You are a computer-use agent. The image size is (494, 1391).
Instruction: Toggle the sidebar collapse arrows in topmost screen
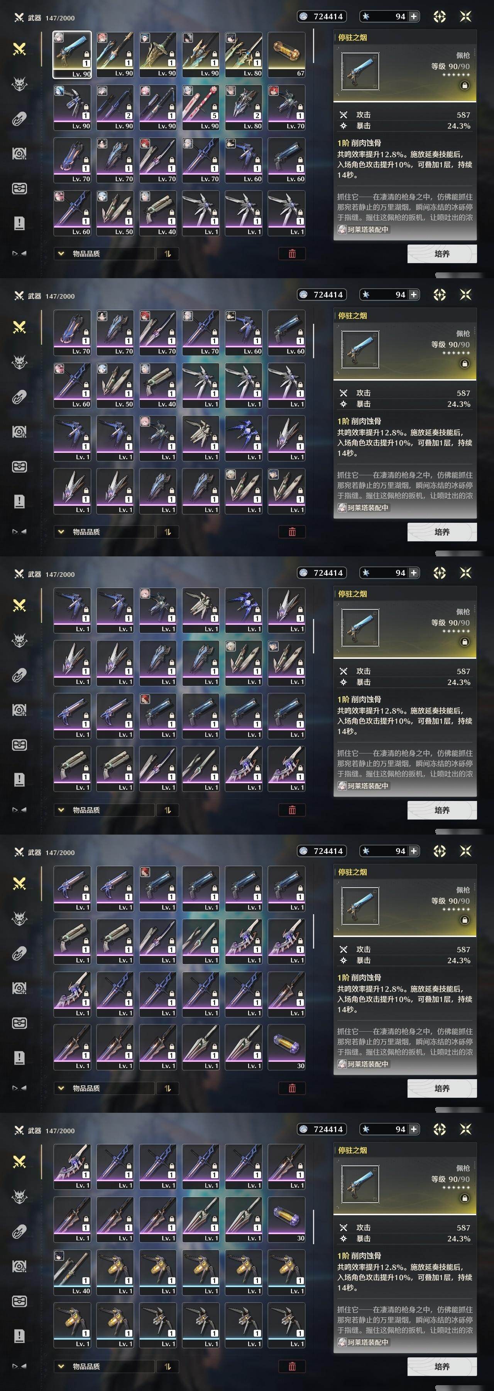pyautogui.click(x=19, y=253)
